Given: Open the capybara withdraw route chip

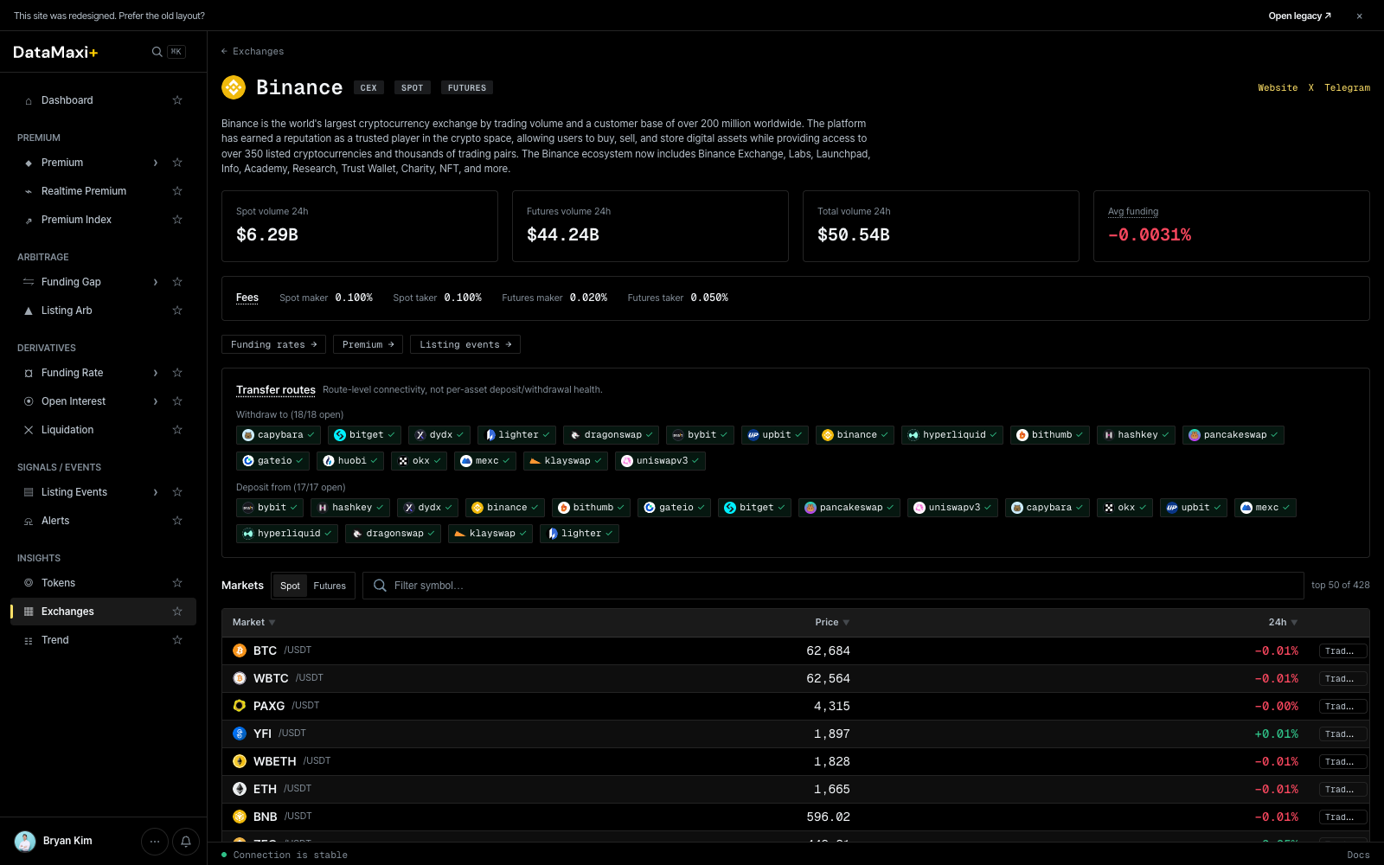Looking at the screenshot, I should click(x=279, y=435).
